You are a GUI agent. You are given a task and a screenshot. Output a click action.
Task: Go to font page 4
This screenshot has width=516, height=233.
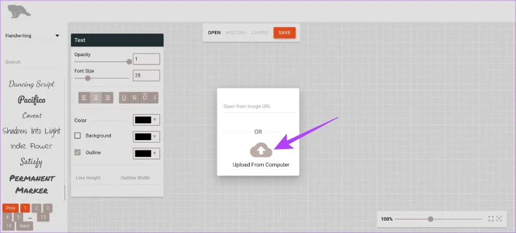coord(7,217)
